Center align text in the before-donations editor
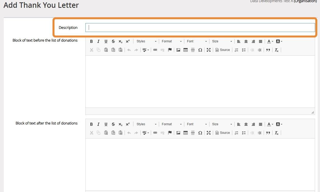 pyautogui.click(x=246, y=41)
